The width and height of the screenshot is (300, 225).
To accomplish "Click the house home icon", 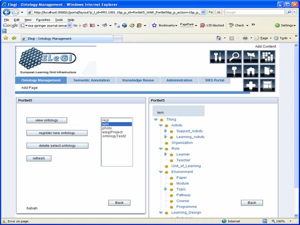I will tap(251, 71).
